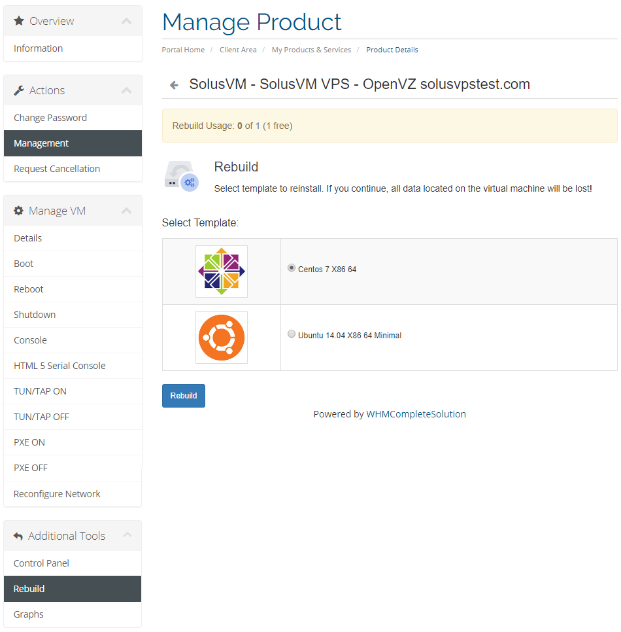Click the CentOS logo thumbnail
Image resolution: width=621 pixels, height=632 pixels.
(222, 272)
